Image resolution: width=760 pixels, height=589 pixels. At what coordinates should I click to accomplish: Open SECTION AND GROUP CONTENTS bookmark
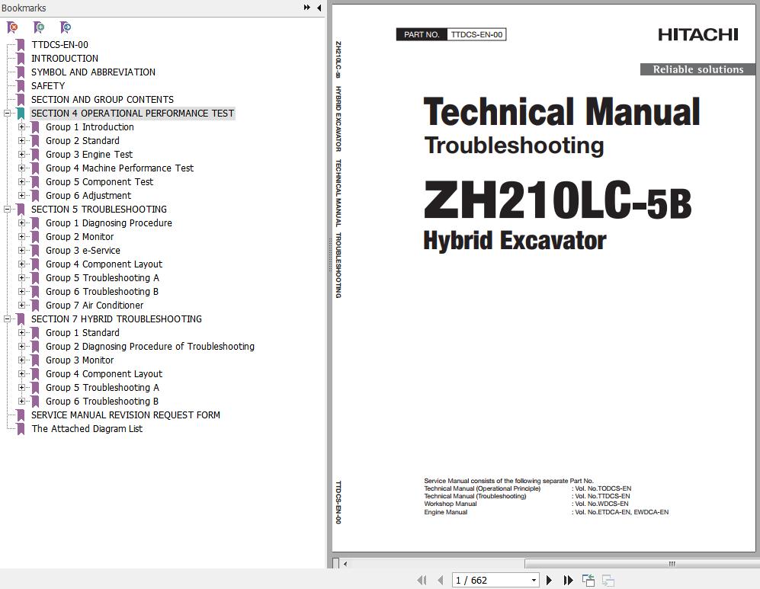pyautogui.click(x=102, y=100)
